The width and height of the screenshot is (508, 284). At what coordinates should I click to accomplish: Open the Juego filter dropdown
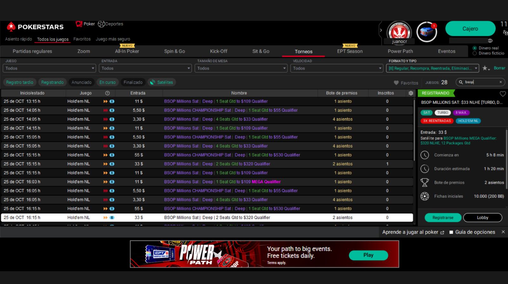coord(49,68)
